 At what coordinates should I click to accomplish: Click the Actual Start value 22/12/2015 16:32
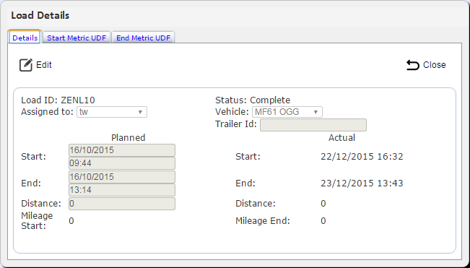[362, 157]
